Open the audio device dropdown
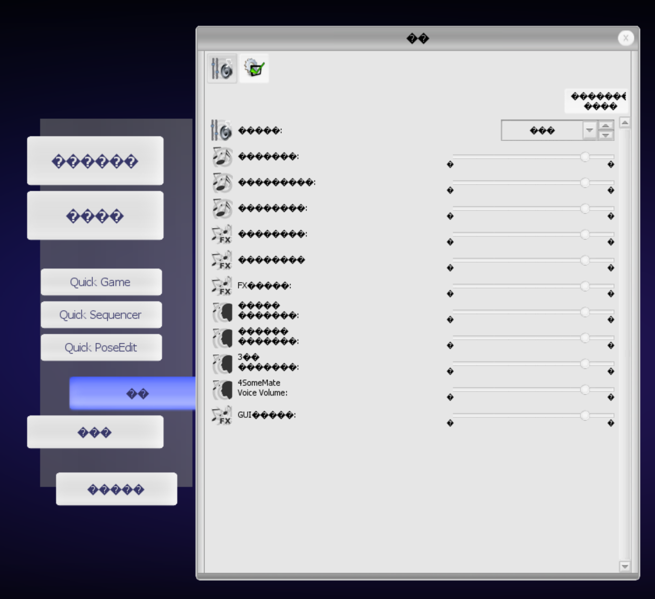Viewport: 655px width, 599px height. [x=543, y=130]
